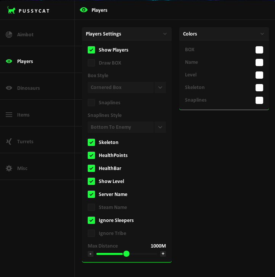Uncheck the Show Players checkbox
Screen dimensions: 275x277
[91, 50]
